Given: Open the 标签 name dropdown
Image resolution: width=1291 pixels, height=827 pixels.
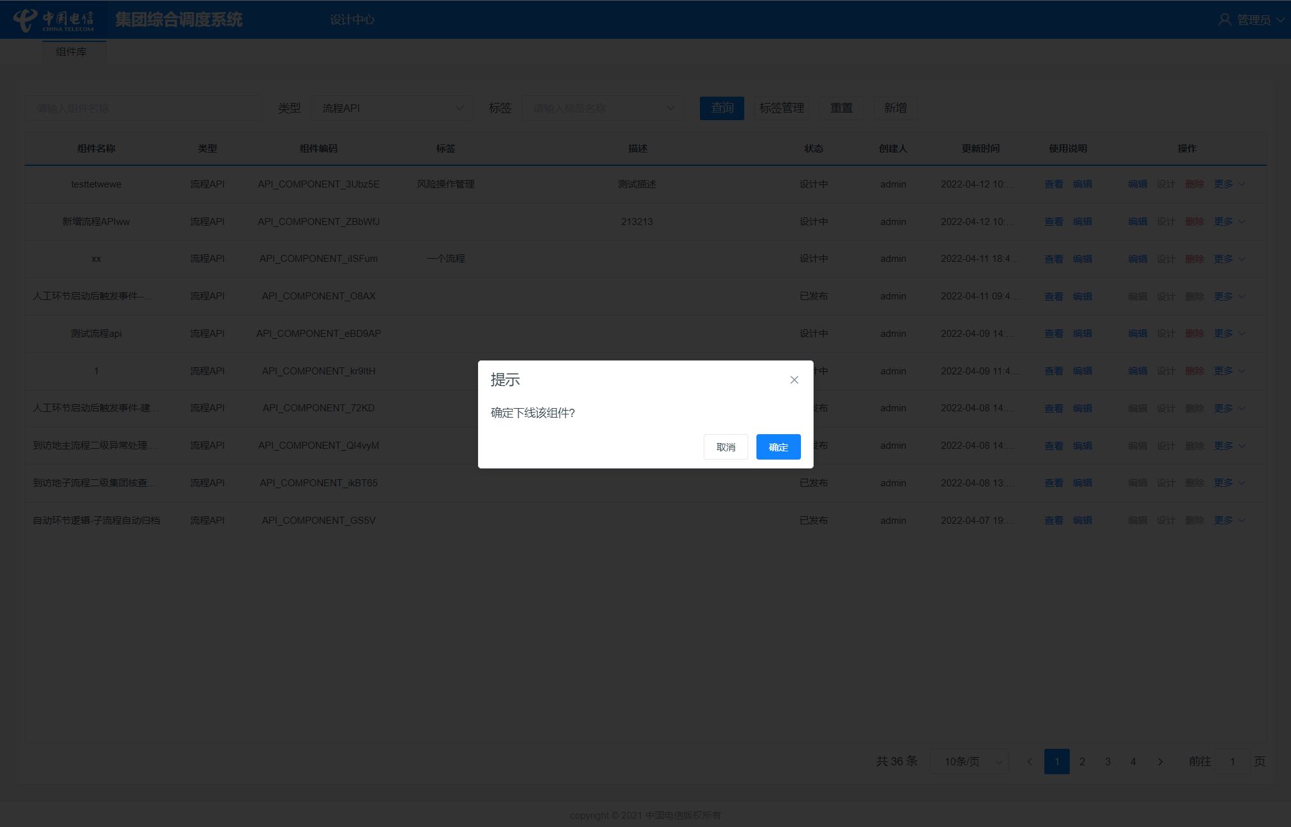Looking at the screenshot, I should click(602, 108).
